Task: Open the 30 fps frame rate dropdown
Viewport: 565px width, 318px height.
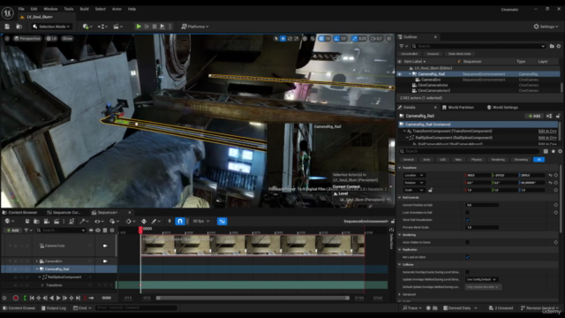Action: [x=201, y=221]
